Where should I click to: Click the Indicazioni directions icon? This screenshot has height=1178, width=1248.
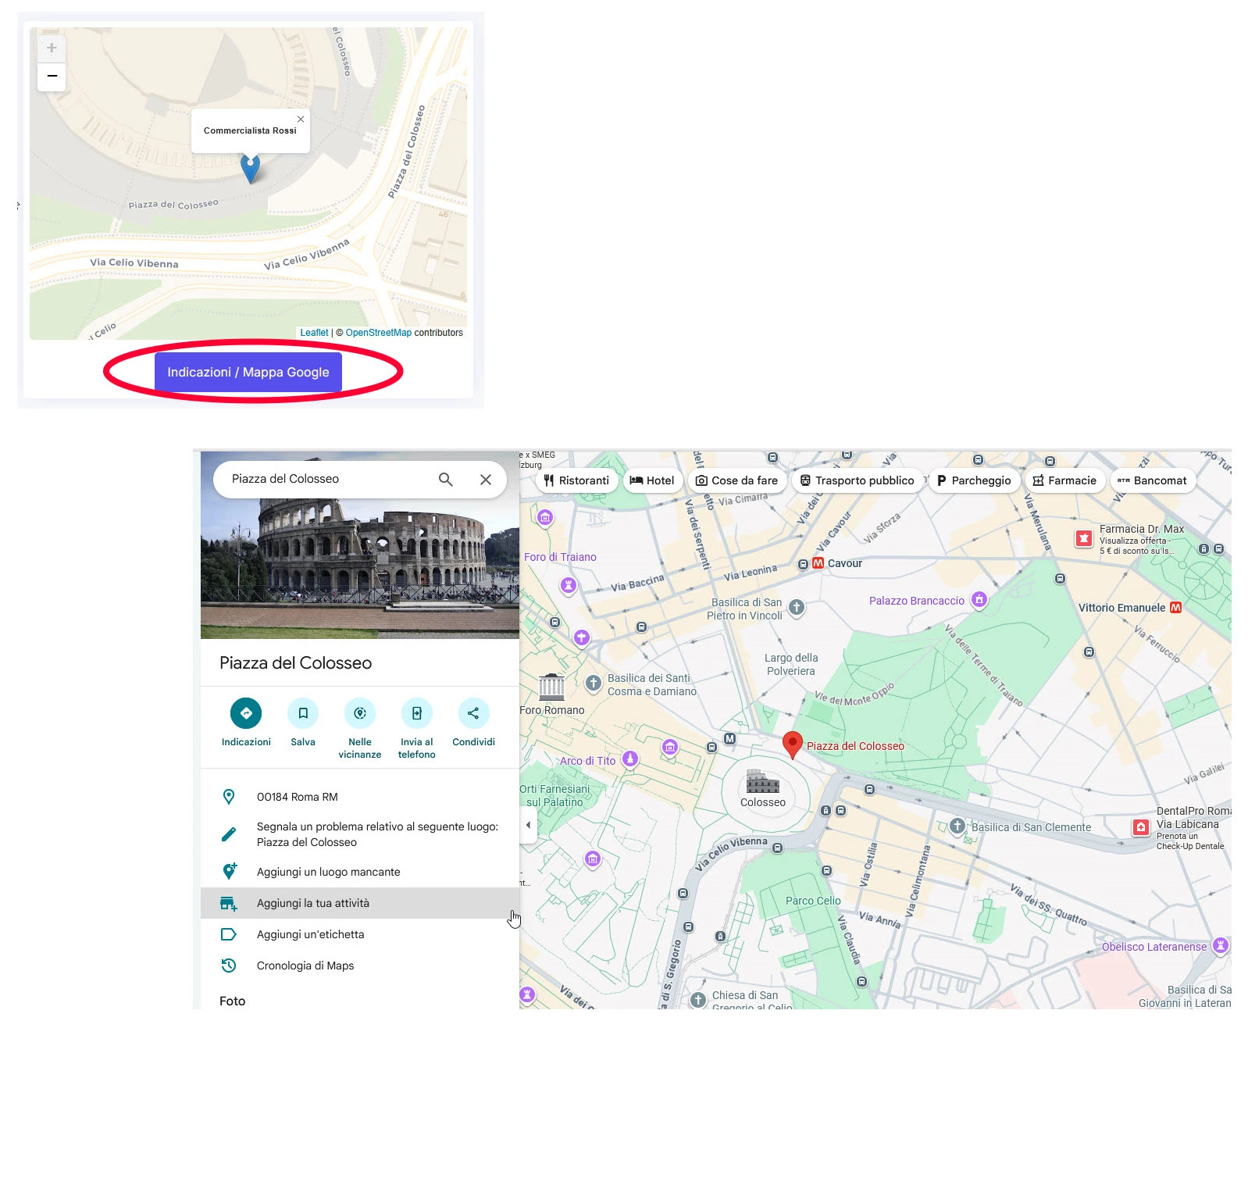pyautogui.click(x=246, y=713)
